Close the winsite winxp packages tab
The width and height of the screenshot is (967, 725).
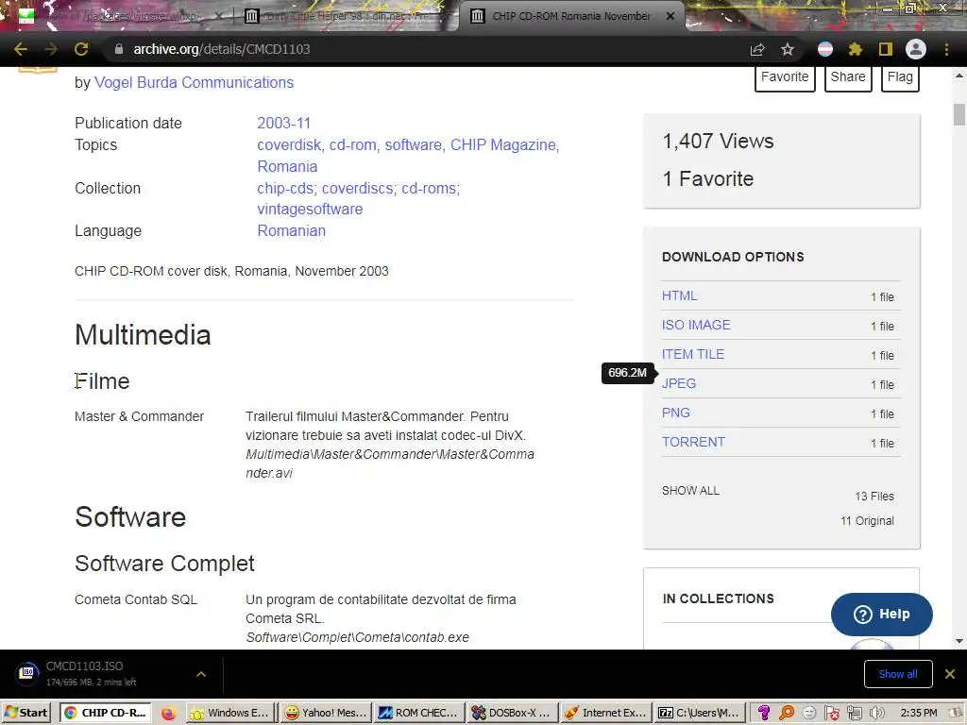(218, 16)
